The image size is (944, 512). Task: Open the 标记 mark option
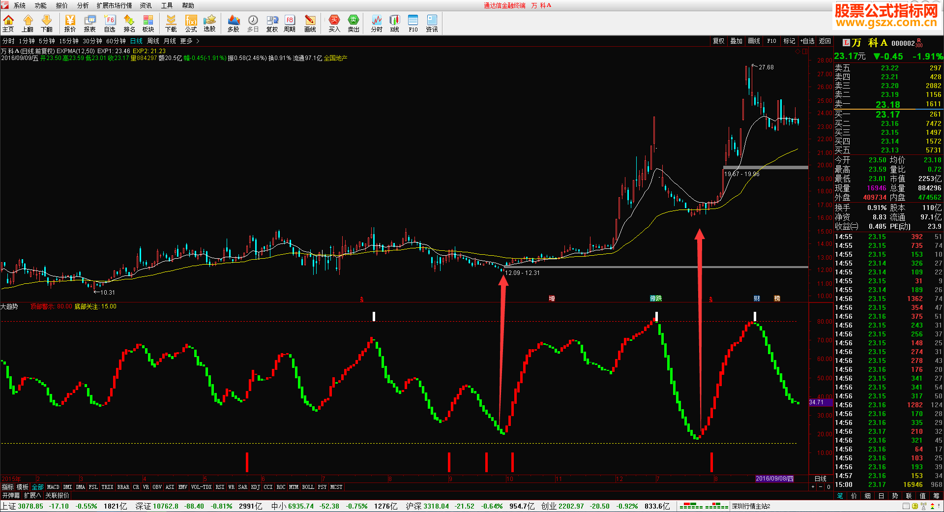pyautogui.click(x=790, y=41)
